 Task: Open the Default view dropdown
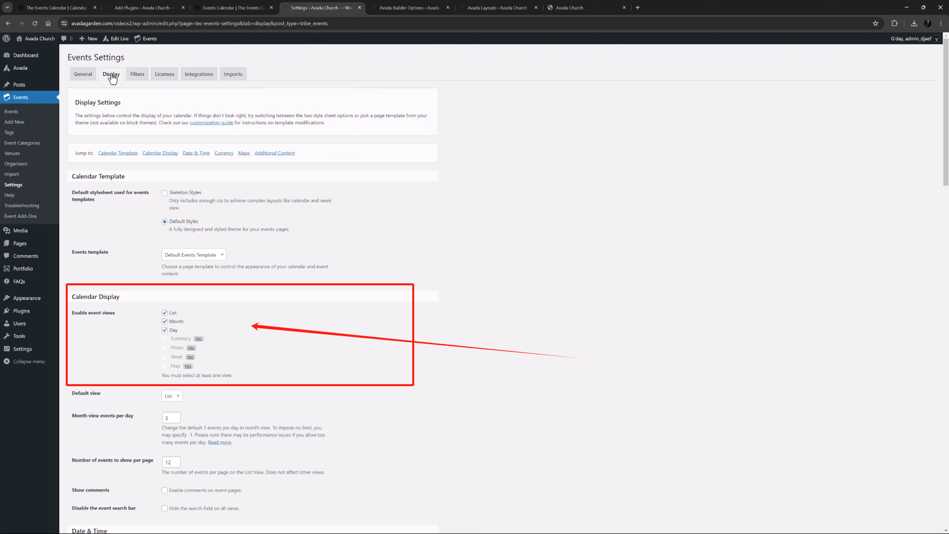click(172, 396)
